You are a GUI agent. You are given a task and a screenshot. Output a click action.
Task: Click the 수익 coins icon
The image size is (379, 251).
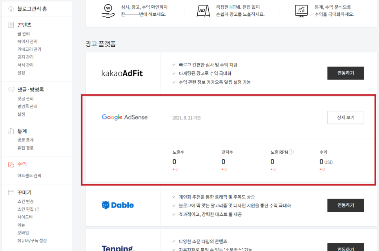click(11, 164)
